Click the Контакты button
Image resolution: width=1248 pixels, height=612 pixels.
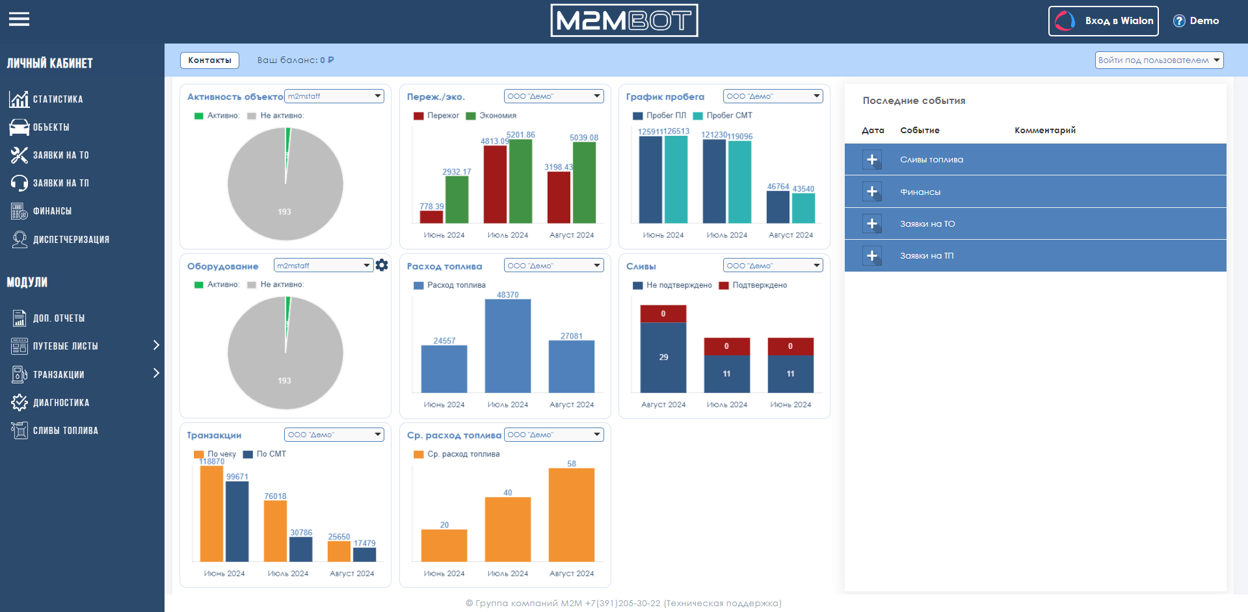[x=209, y=60]
